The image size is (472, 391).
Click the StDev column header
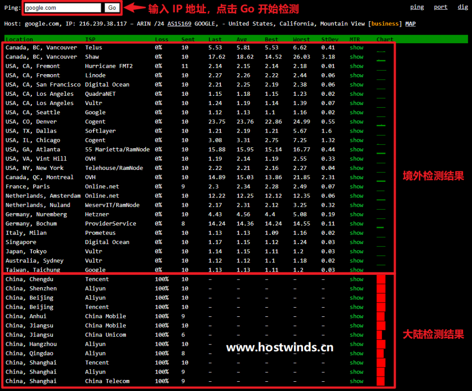330,40
